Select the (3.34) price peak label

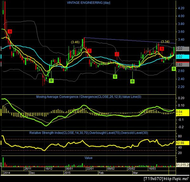pos(165,42)
